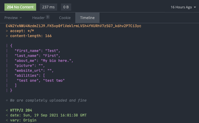Click the 'vary: Origin' header line
The height and width of the screenshot is (123, 199).
(21, 120)
